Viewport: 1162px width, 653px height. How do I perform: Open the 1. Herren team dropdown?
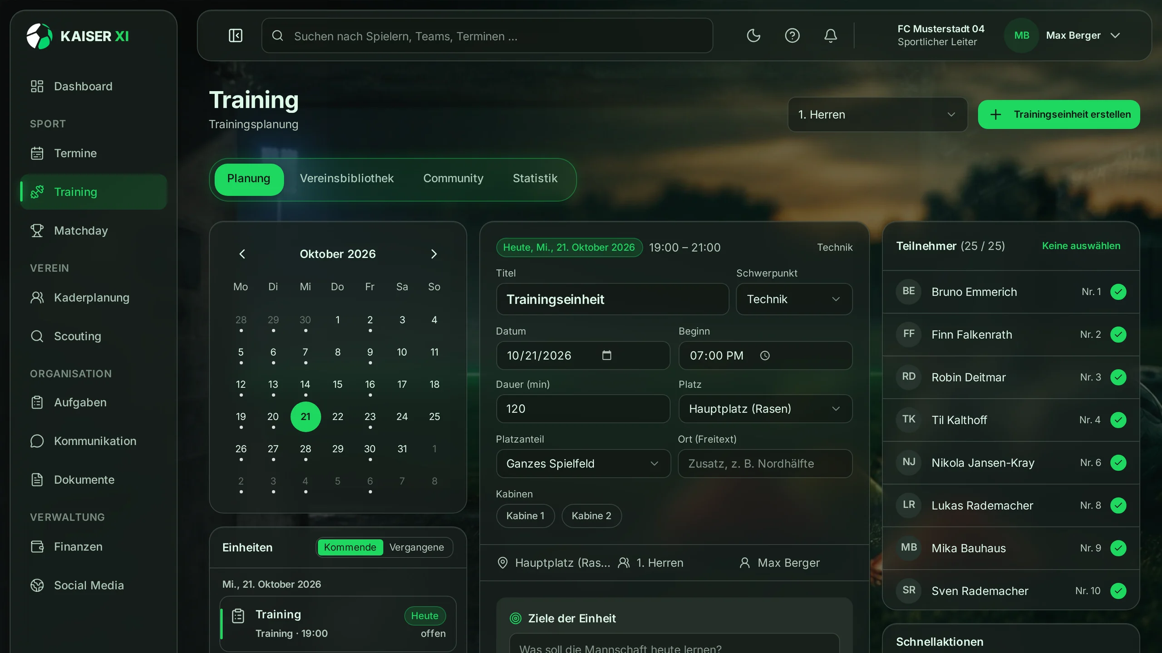(877, 115)
